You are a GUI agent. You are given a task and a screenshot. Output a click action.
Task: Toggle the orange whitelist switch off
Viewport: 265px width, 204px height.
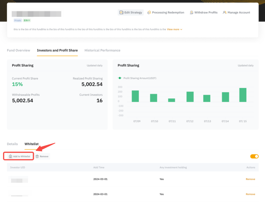pos(254,156)
